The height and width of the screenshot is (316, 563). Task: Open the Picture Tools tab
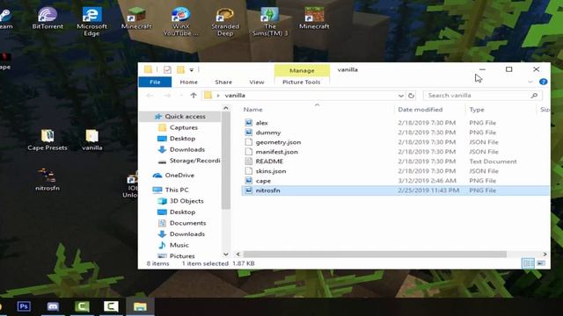coord(301,82)
